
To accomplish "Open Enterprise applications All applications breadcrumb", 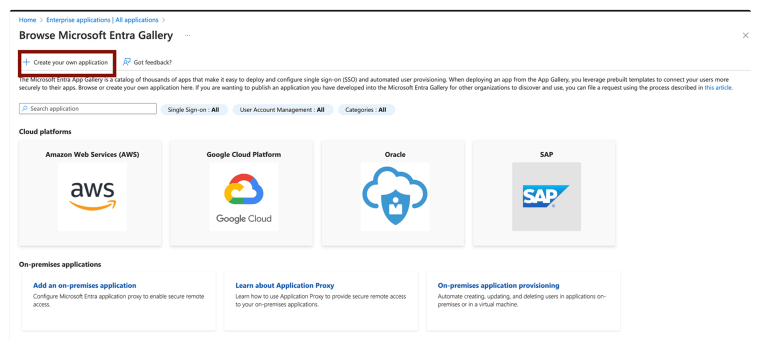I will click(102, 19).
